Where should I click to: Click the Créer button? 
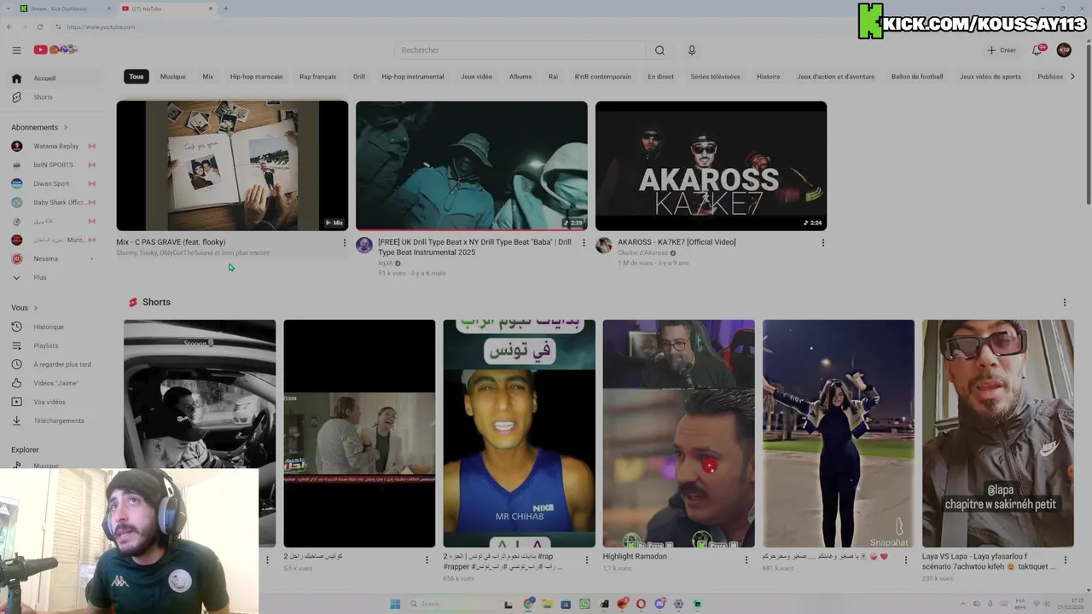click(1002, 50)
